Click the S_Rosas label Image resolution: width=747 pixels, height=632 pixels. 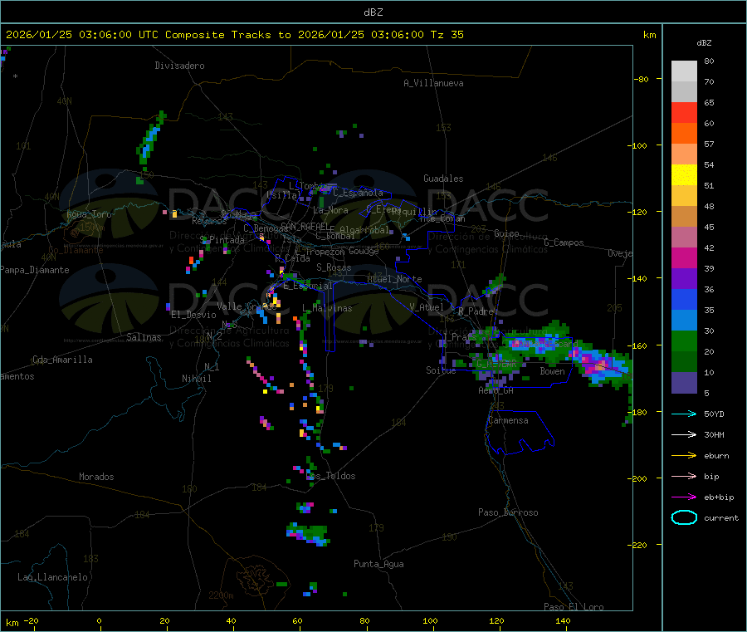tap(334, 267)
